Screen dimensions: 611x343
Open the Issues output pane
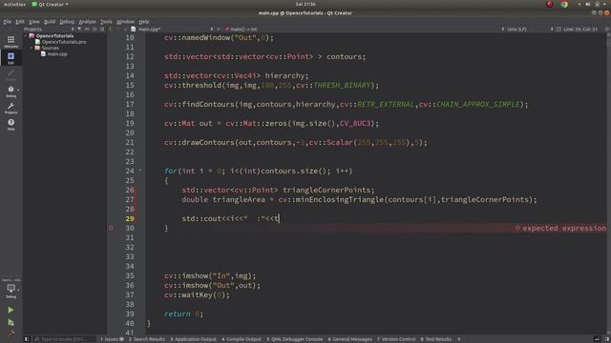112,339
